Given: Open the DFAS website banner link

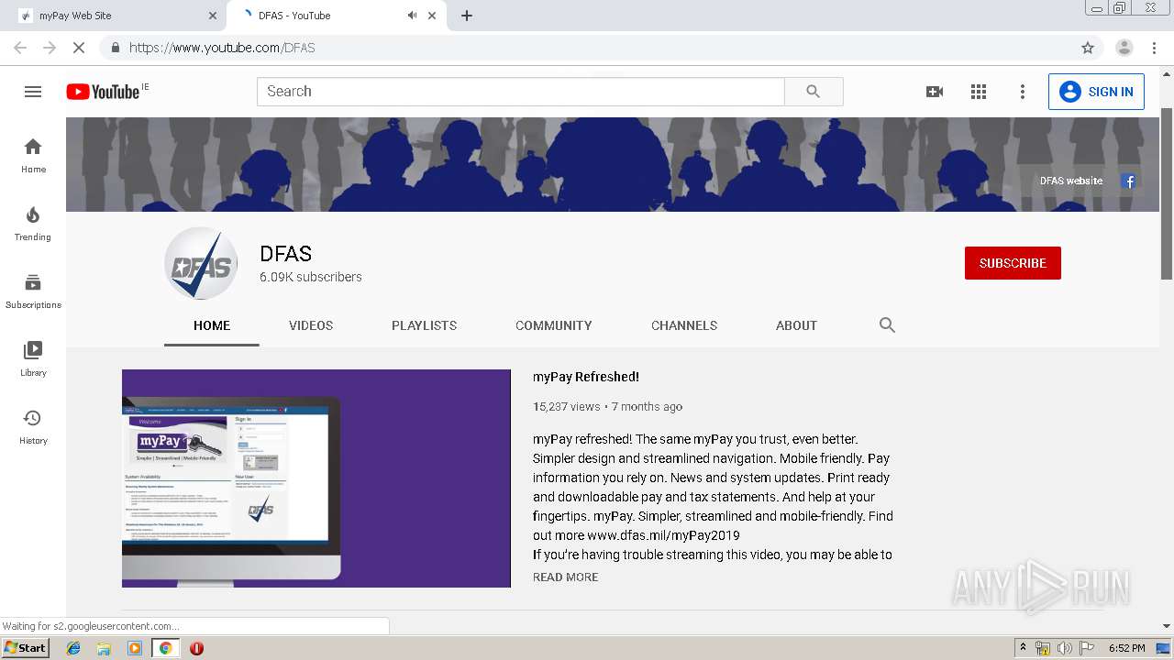Looking at the screenshot, I should [1071, 181].
